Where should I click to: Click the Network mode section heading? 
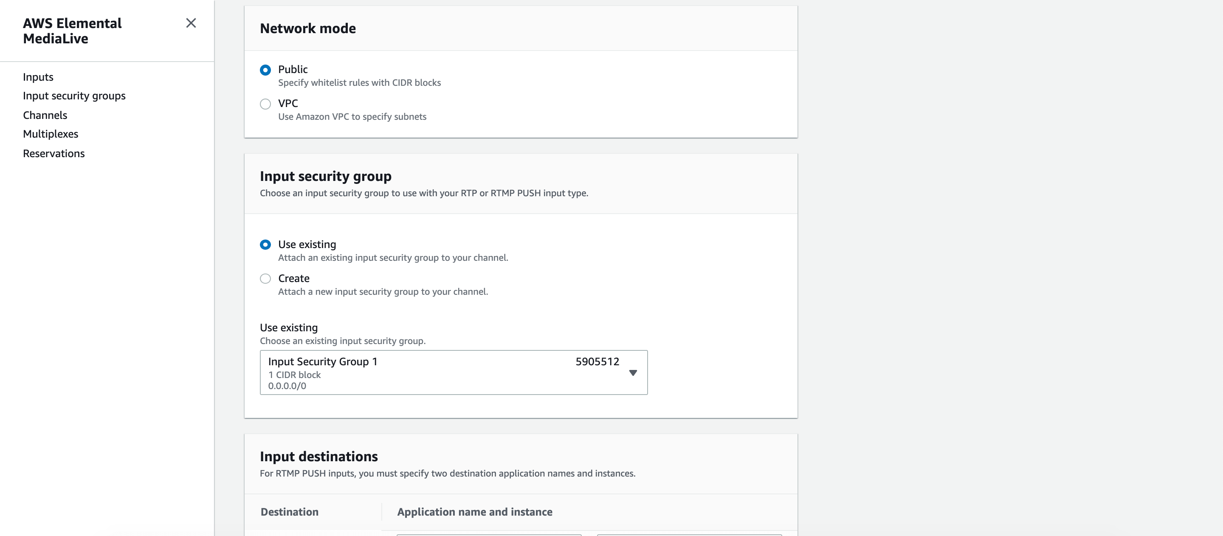coord(307,28)
